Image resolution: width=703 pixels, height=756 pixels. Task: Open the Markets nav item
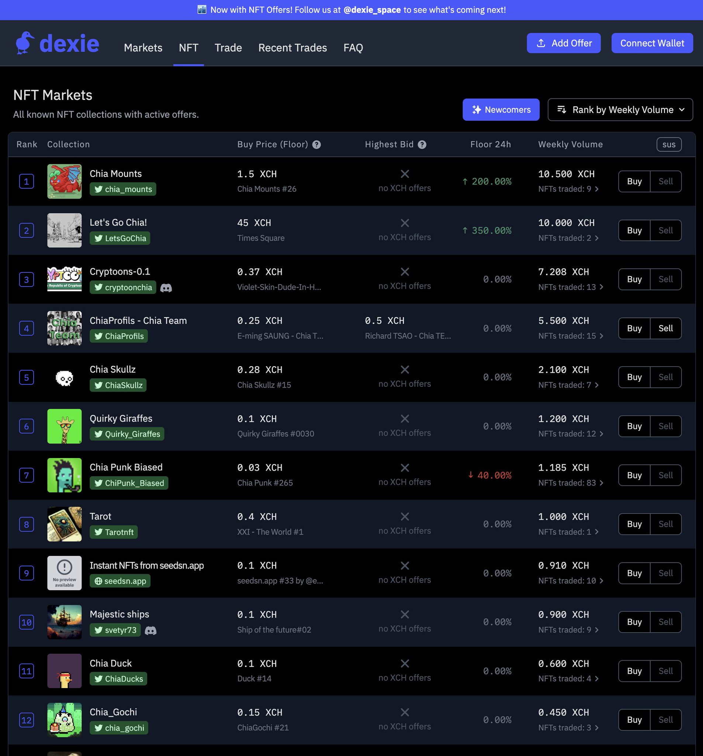pyautogui.click(x=143, y=48)
